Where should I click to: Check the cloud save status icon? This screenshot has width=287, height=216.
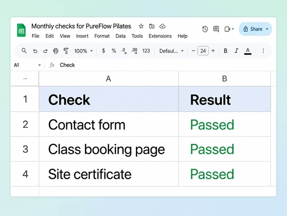[162, 26]
